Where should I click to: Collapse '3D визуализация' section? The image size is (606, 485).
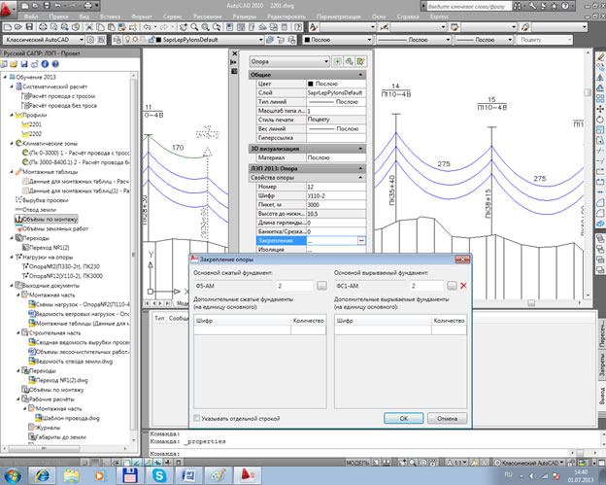coord(360,149)
